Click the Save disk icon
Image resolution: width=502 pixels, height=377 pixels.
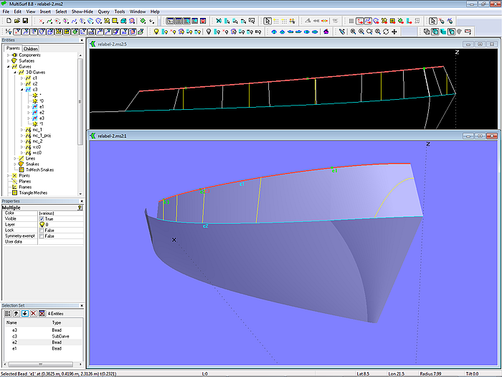tap(24, 21)
